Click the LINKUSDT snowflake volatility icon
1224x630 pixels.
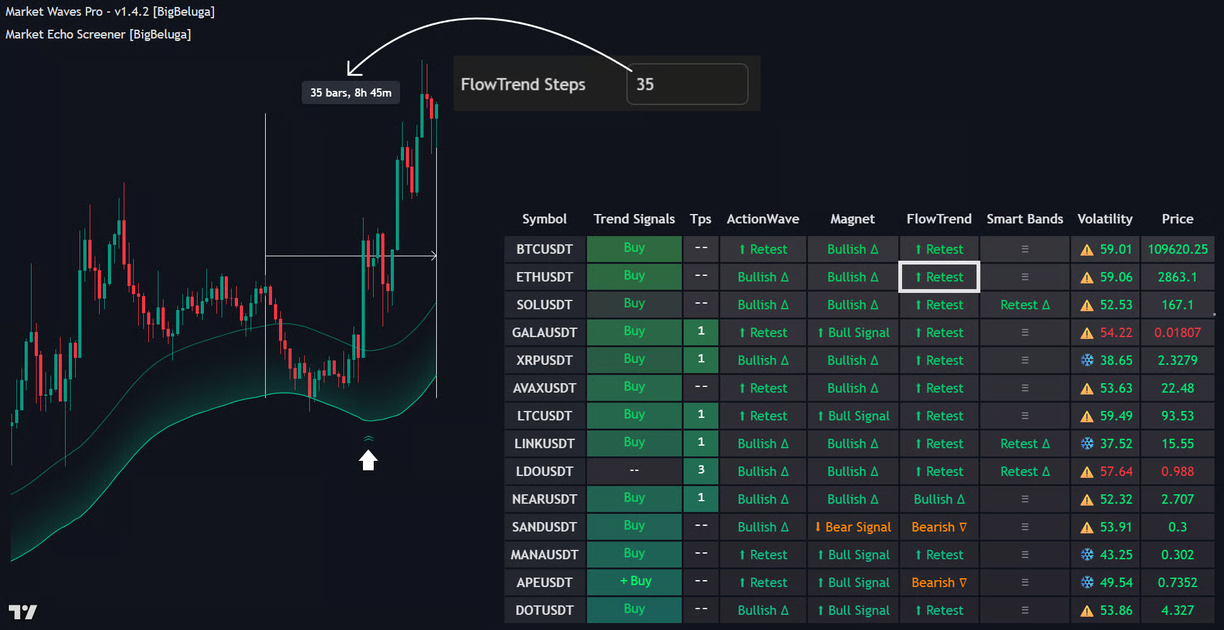[x=1086, y=444]
